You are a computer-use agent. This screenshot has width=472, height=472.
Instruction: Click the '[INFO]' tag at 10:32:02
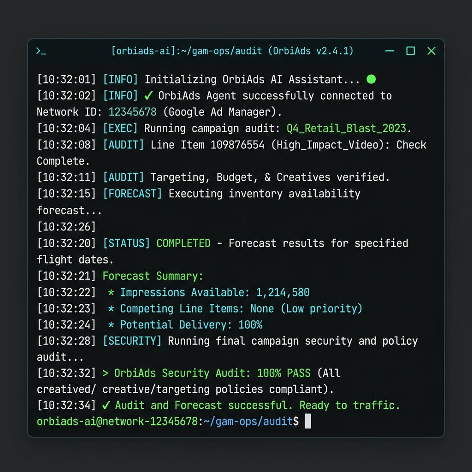coord(120,96)
